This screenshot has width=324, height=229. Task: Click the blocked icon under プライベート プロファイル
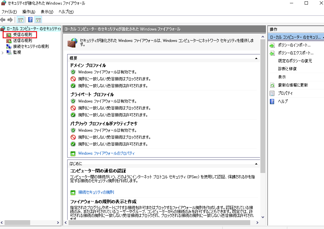click(x=73, y=108)
